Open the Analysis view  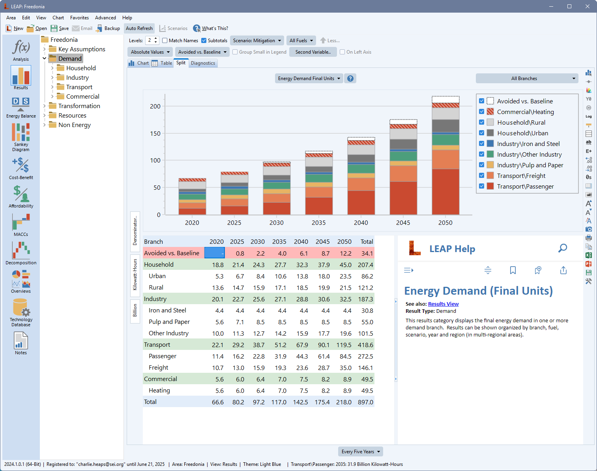click(21, 50)
